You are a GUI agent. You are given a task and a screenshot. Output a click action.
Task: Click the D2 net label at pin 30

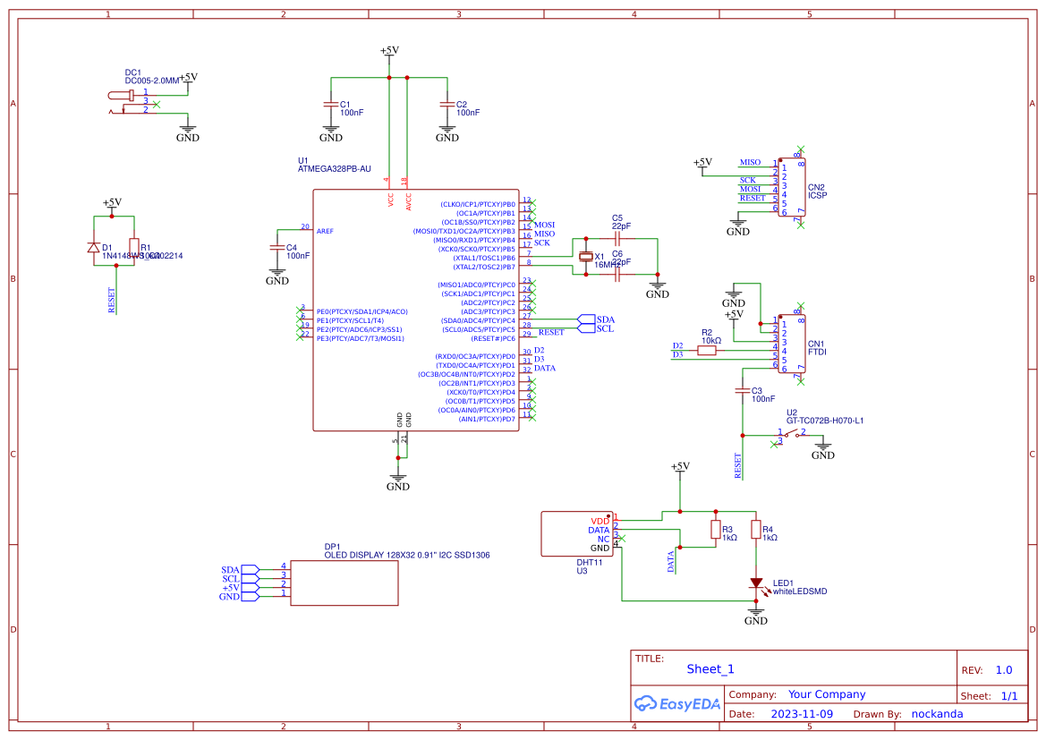(x=539, y=351)
